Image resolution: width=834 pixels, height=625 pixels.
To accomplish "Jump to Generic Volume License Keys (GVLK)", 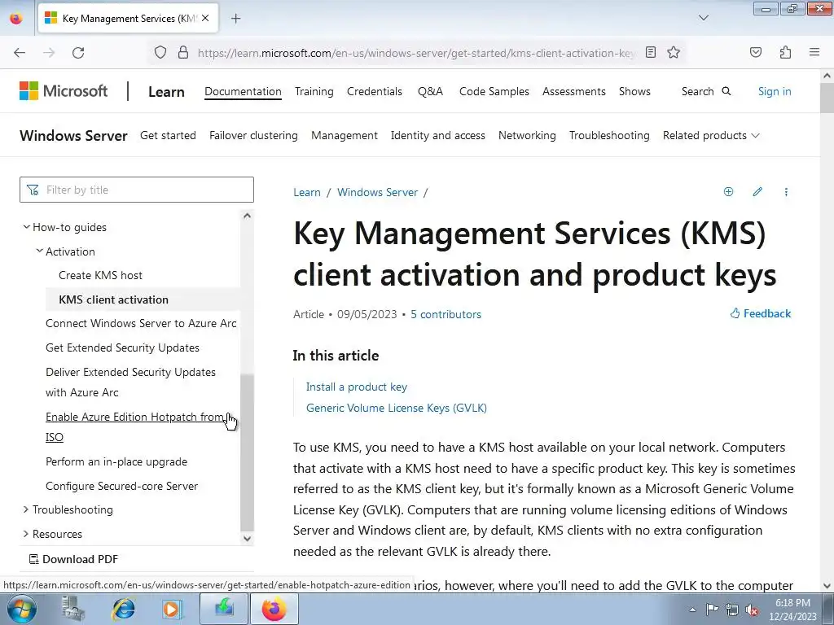I will coord(397,408).
